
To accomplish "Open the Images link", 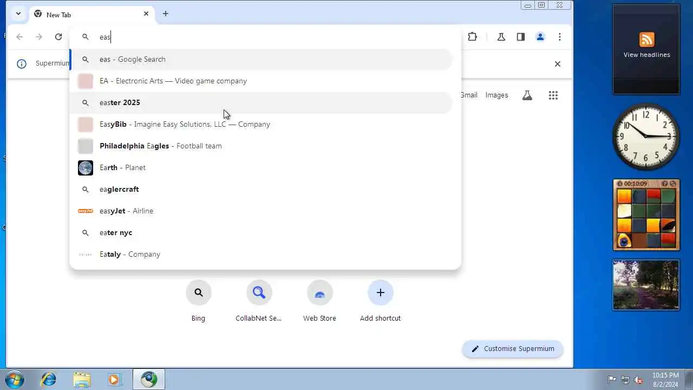I will click(496, 95).
